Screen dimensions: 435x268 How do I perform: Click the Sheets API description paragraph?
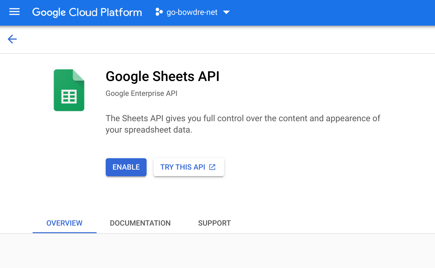coord(243,124)
